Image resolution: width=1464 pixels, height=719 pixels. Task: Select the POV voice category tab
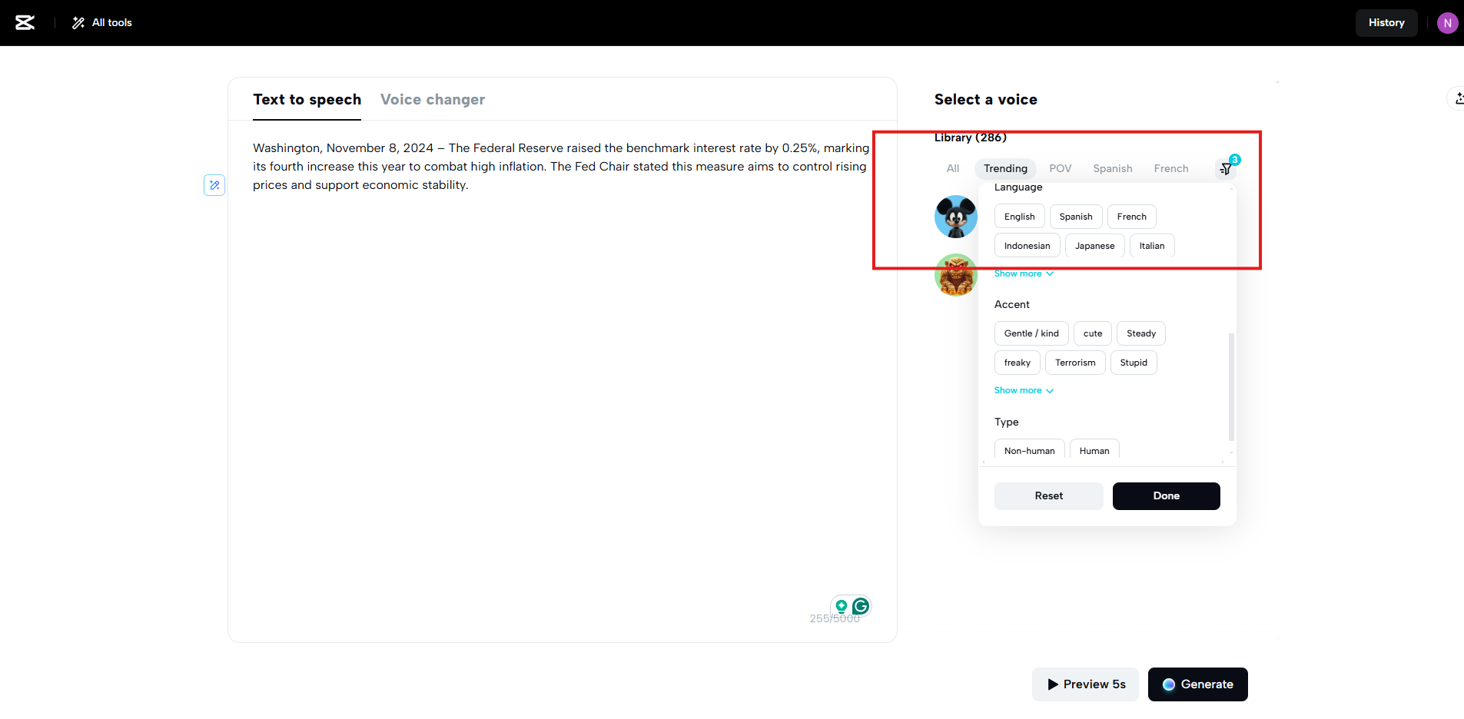tap(1061, 169)
